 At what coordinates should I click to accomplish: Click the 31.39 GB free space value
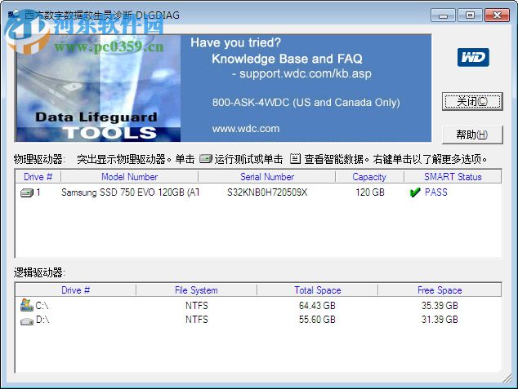pos(440,320)
